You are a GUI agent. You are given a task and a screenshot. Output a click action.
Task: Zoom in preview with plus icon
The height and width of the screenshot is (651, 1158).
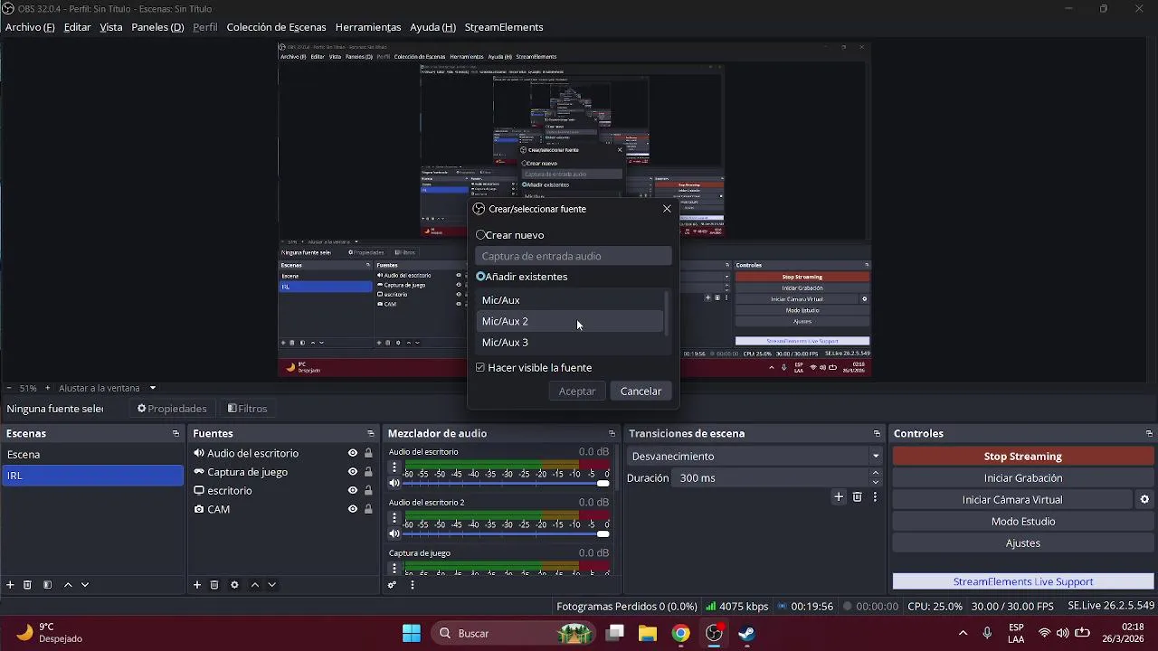pos(48,388)
